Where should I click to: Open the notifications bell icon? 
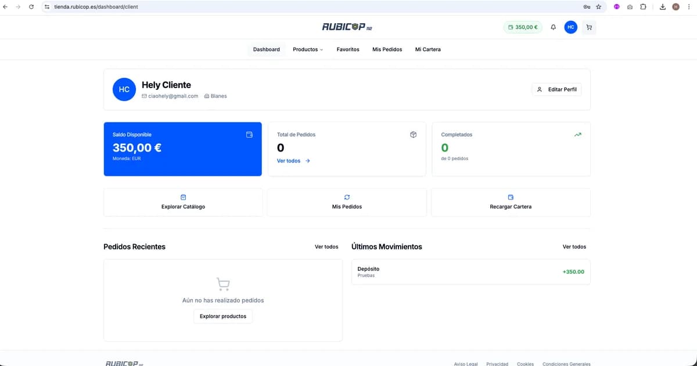coord(553,27)
